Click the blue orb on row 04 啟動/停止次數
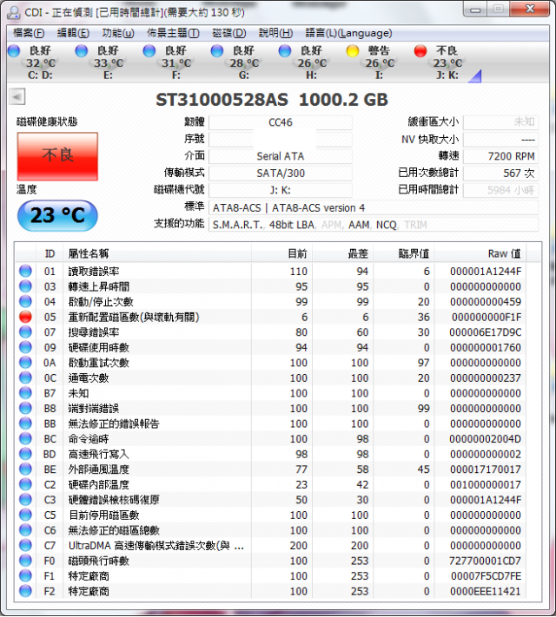Viewport: 556px width, 617px height. click(25, 301)
